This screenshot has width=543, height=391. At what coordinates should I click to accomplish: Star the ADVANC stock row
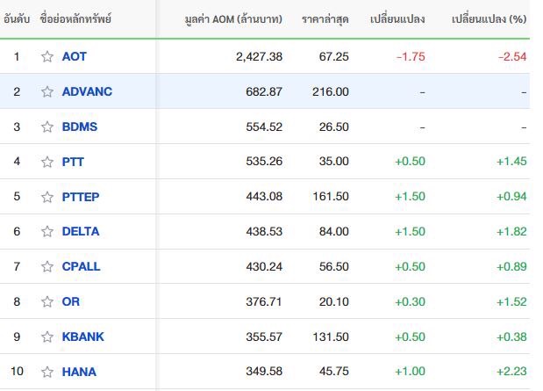tap(47, 91)
